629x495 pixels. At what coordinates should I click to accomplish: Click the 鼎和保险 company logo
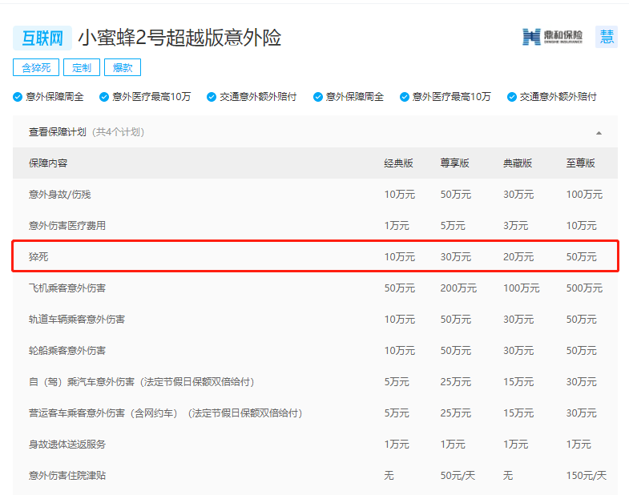point(552,37)
